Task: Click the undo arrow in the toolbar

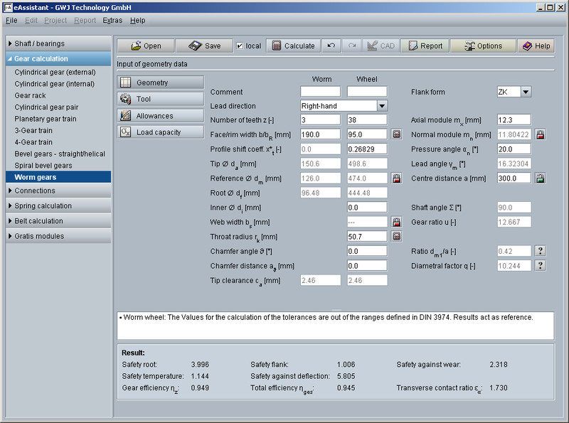Action: (x=331, y=45)
